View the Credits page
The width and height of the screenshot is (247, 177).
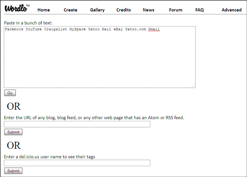click(124, 10)
